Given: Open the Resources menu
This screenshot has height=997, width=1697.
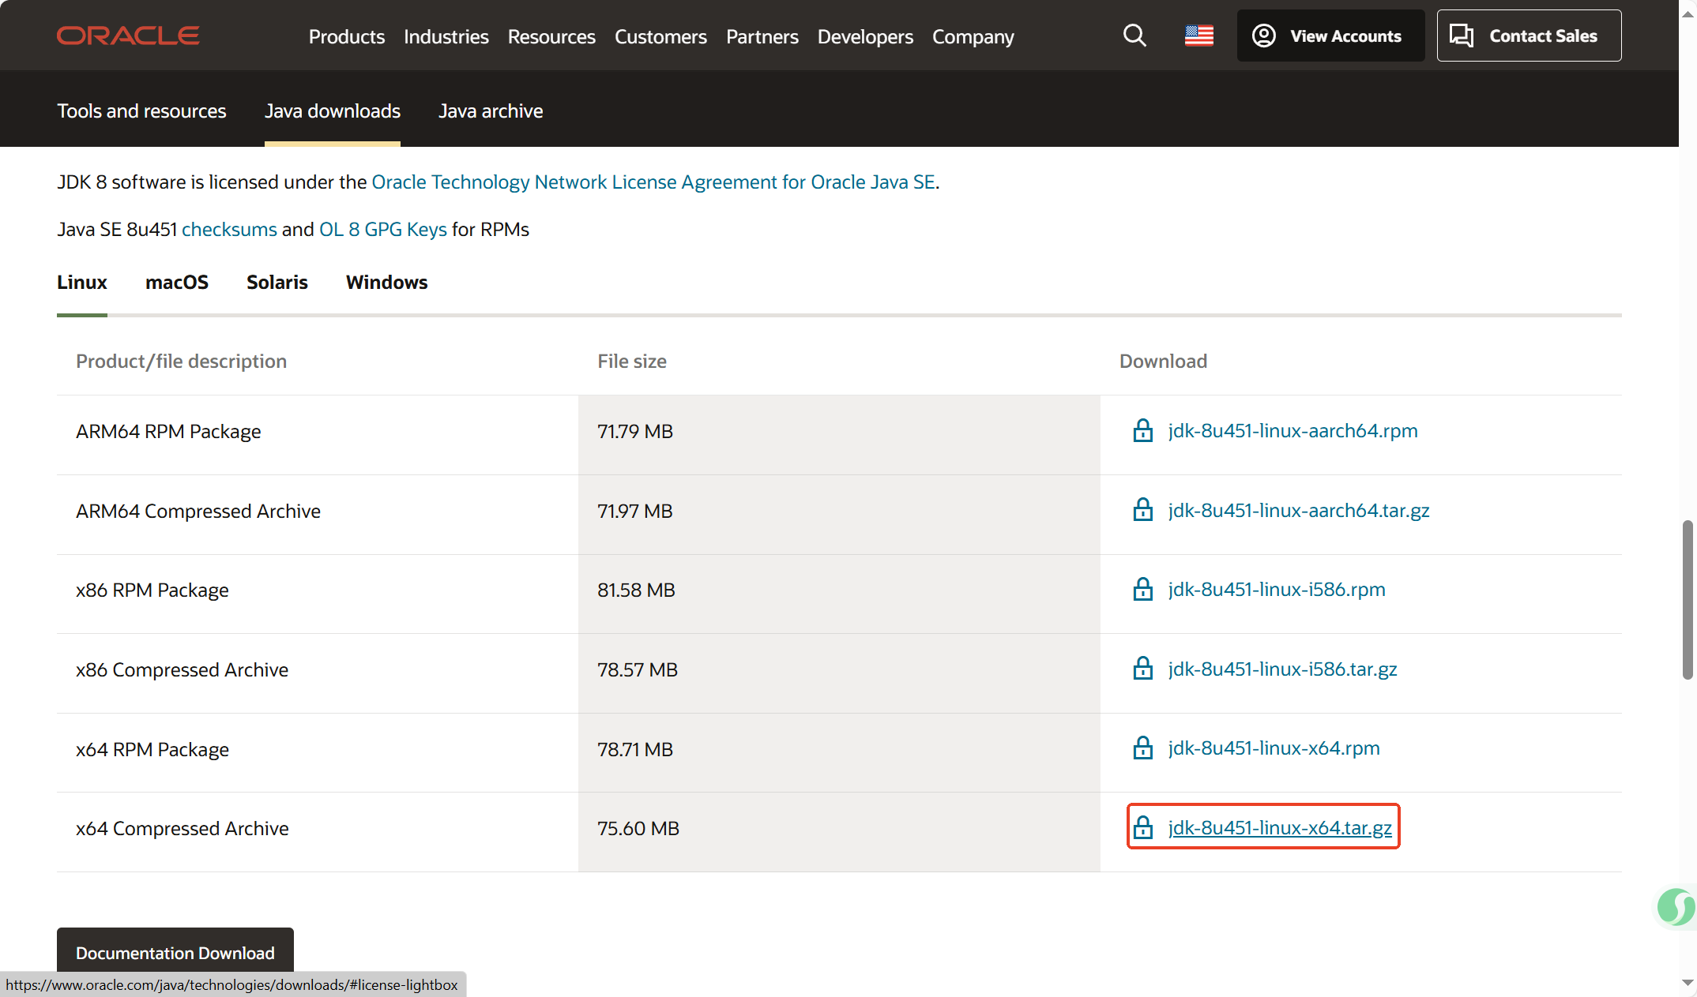Looking at the screenshot, I should (551, 36).
